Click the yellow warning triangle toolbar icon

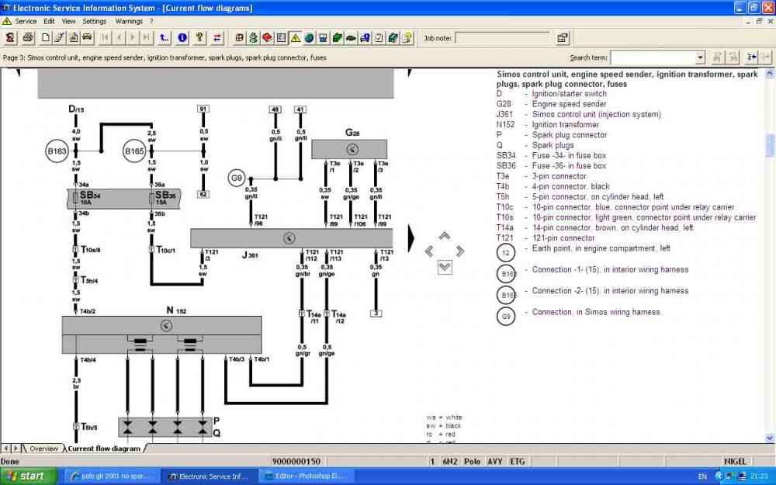coord(296,37)
